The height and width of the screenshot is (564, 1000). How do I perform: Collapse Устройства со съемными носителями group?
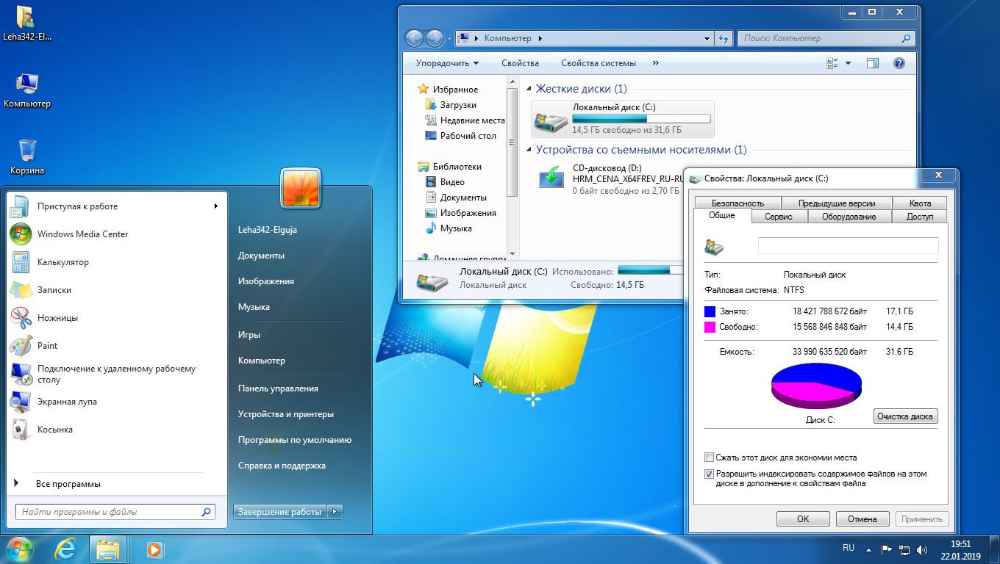[x=529, y=150]
